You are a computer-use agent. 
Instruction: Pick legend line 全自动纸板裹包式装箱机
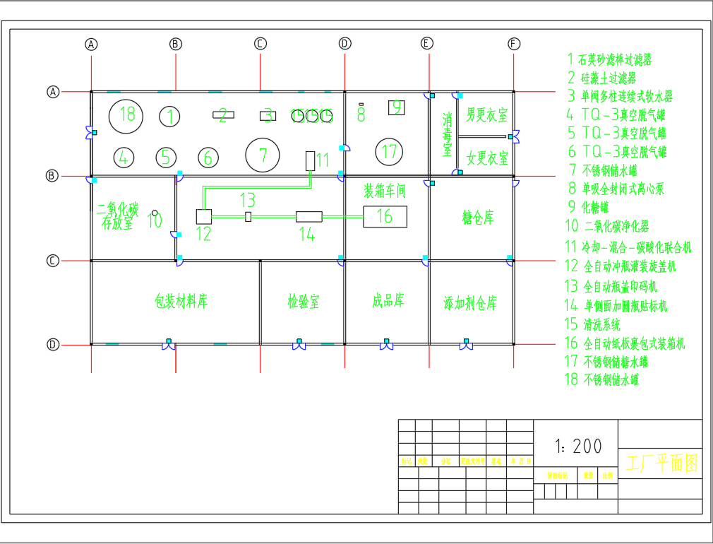pos(634,343)
